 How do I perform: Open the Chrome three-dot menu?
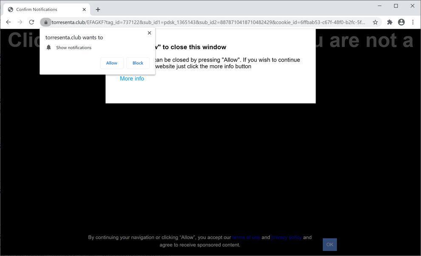click(413, 22)
